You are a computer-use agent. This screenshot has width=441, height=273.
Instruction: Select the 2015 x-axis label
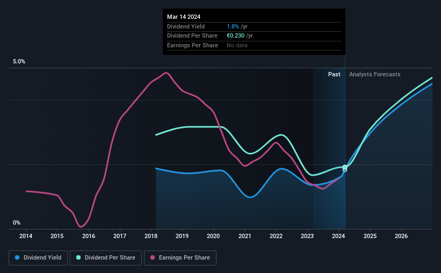[57, 236]
